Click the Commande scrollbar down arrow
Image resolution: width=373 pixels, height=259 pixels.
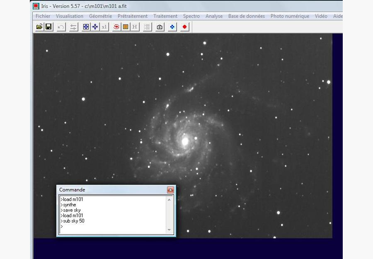point(169,230)
